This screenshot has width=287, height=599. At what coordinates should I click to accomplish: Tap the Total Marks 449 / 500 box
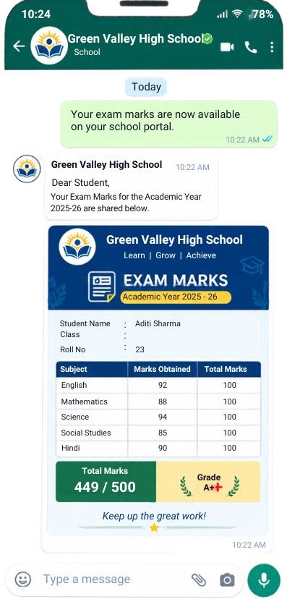pos(106,481)
